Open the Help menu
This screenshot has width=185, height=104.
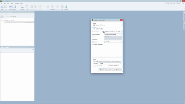coord(21,3)
